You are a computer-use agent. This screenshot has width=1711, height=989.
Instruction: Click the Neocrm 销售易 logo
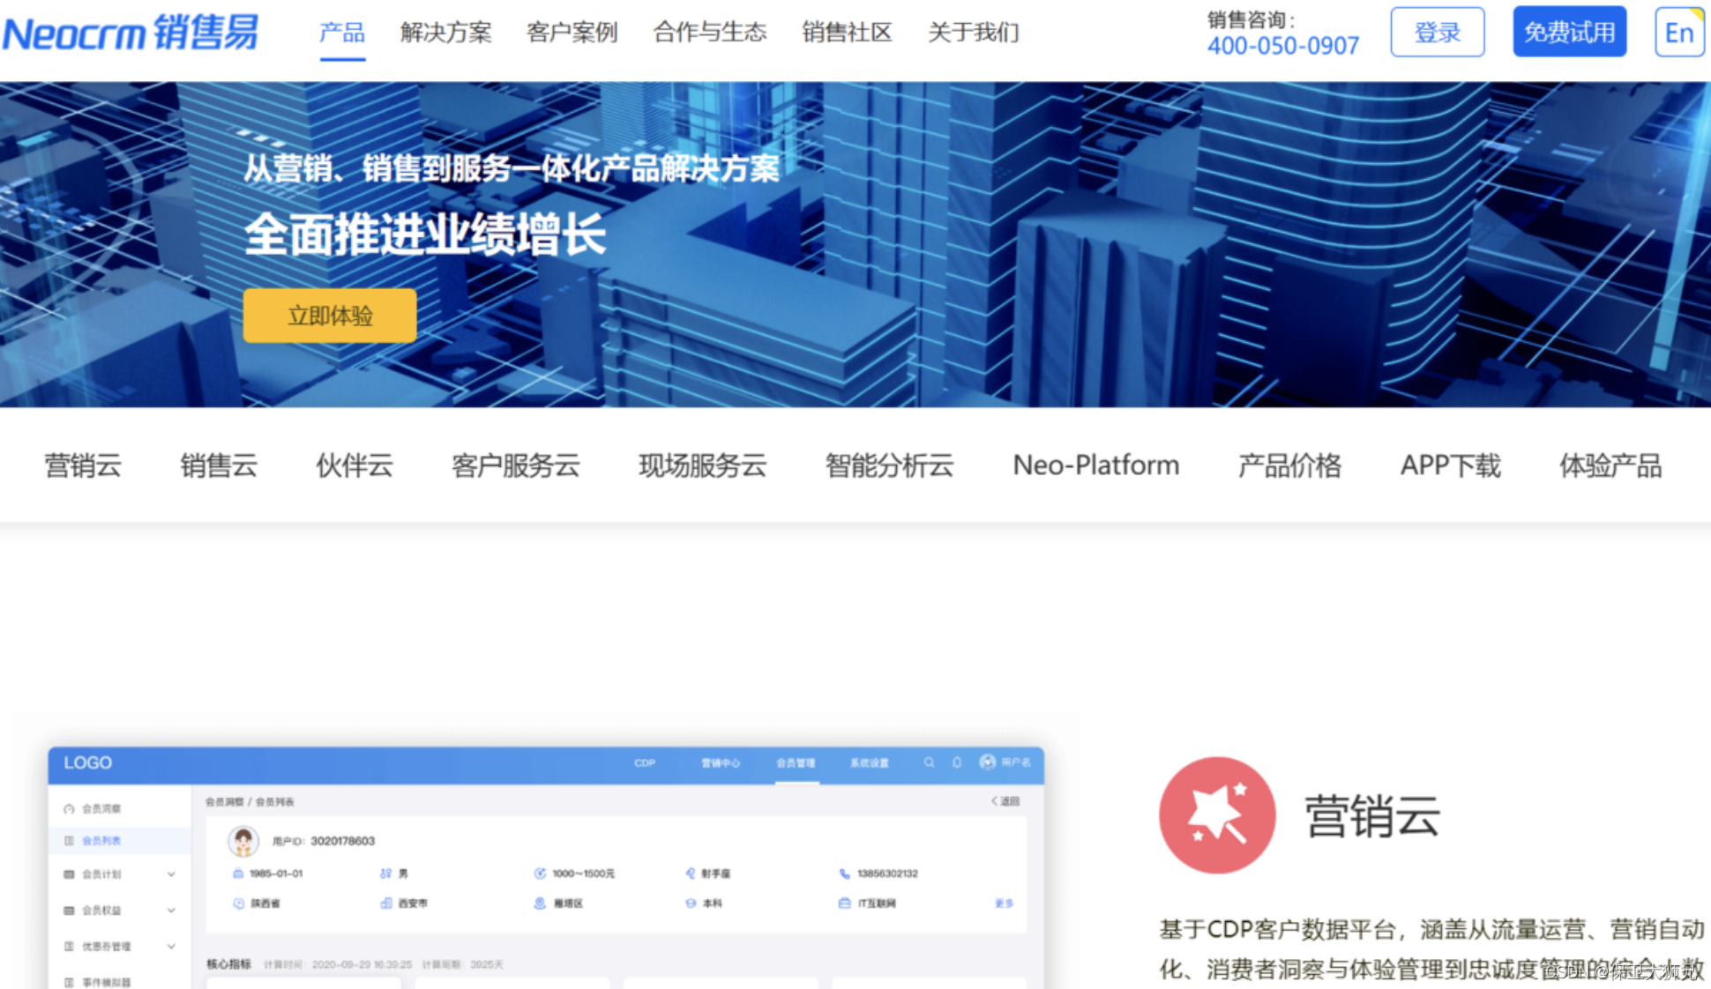pos(130,33)
